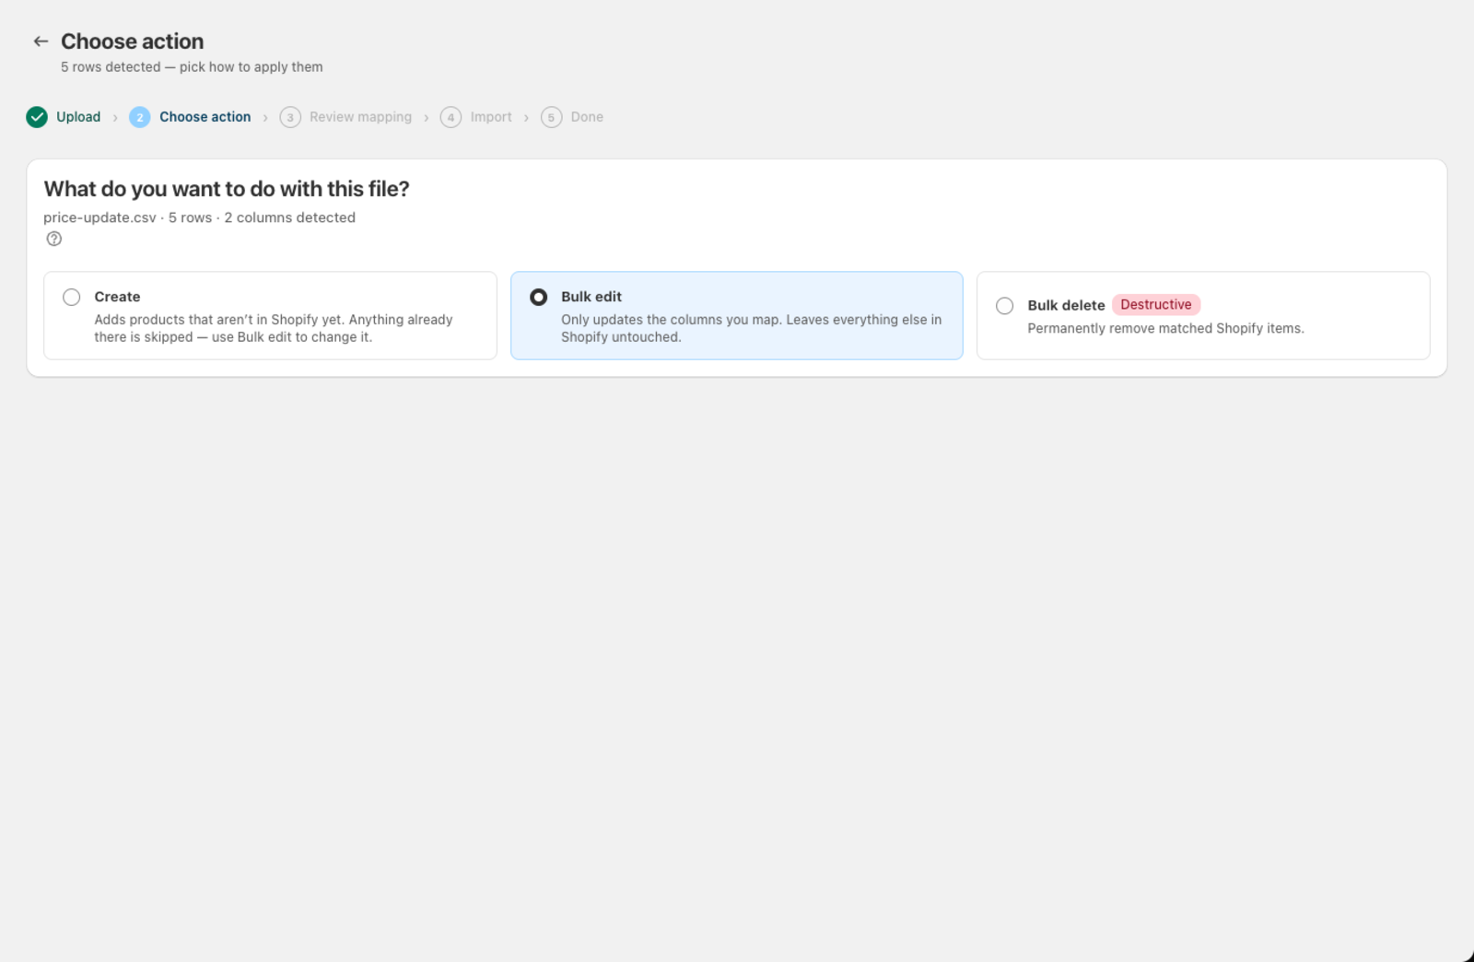Go back using the left arrow icon
Viewport: 1474px width, 962px height.
[41, 41]
